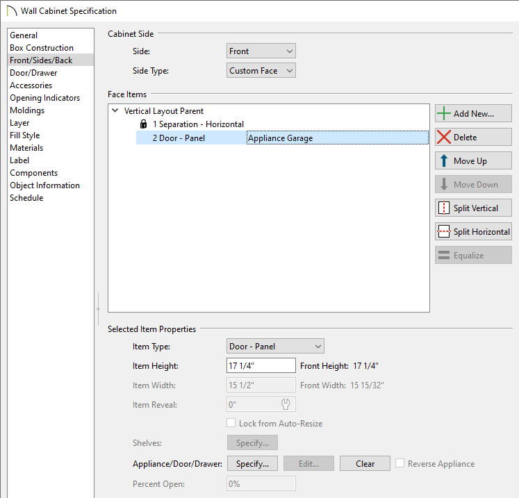The height and width of the screenshot is (498, 519).
Task: Open the Fill Style panel
Action: click(51, 135)
